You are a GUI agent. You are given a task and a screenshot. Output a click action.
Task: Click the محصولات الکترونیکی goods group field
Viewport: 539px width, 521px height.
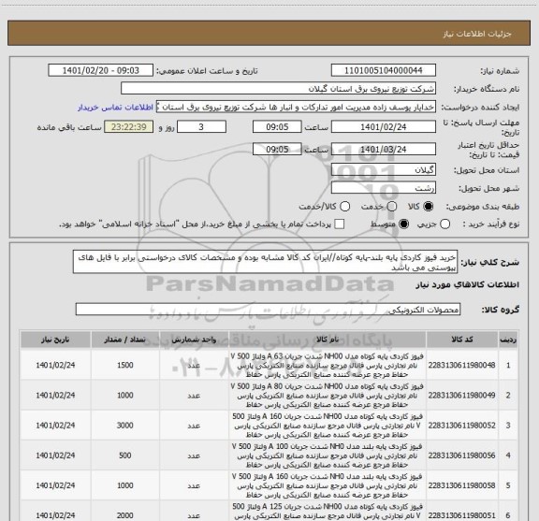tap(268, 310)
